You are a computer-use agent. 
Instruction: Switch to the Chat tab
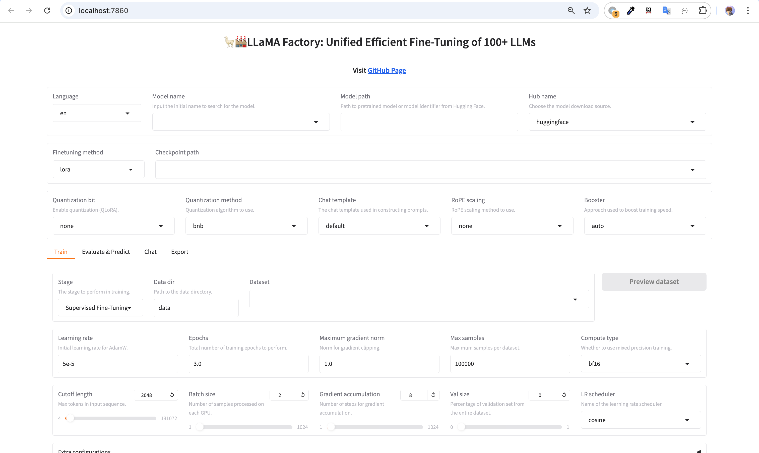click(150, 252)
